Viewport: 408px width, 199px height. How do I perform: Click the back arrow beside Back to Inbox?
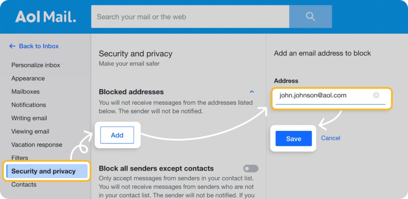12,46
